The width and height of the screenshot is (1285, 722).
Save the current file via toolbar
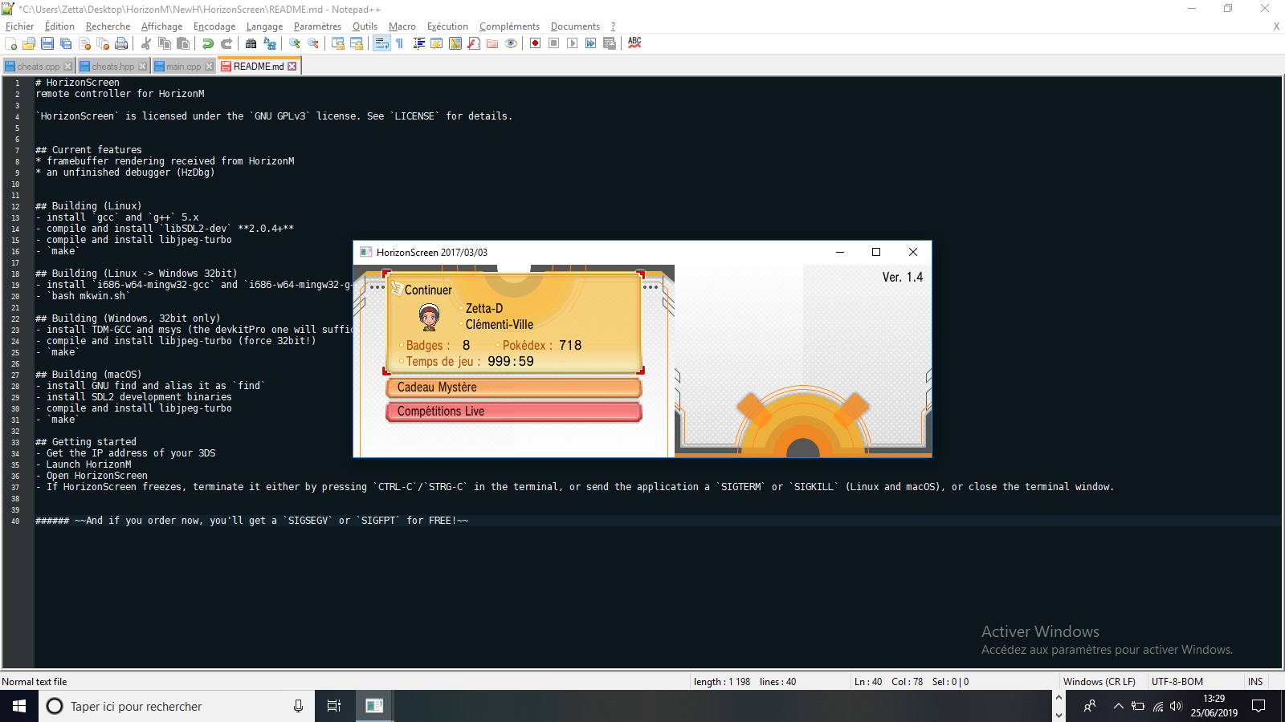click(47, 43)
